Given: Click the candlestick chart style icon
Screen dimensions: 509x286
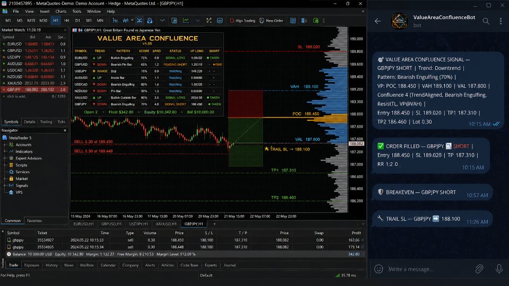Looking at the screenshot, I should coord(126,21).
